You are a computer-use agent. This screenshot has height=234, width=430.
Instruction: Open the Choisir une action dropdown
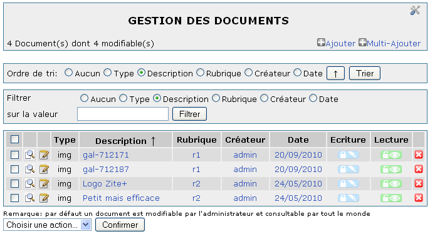pos(47,225)
